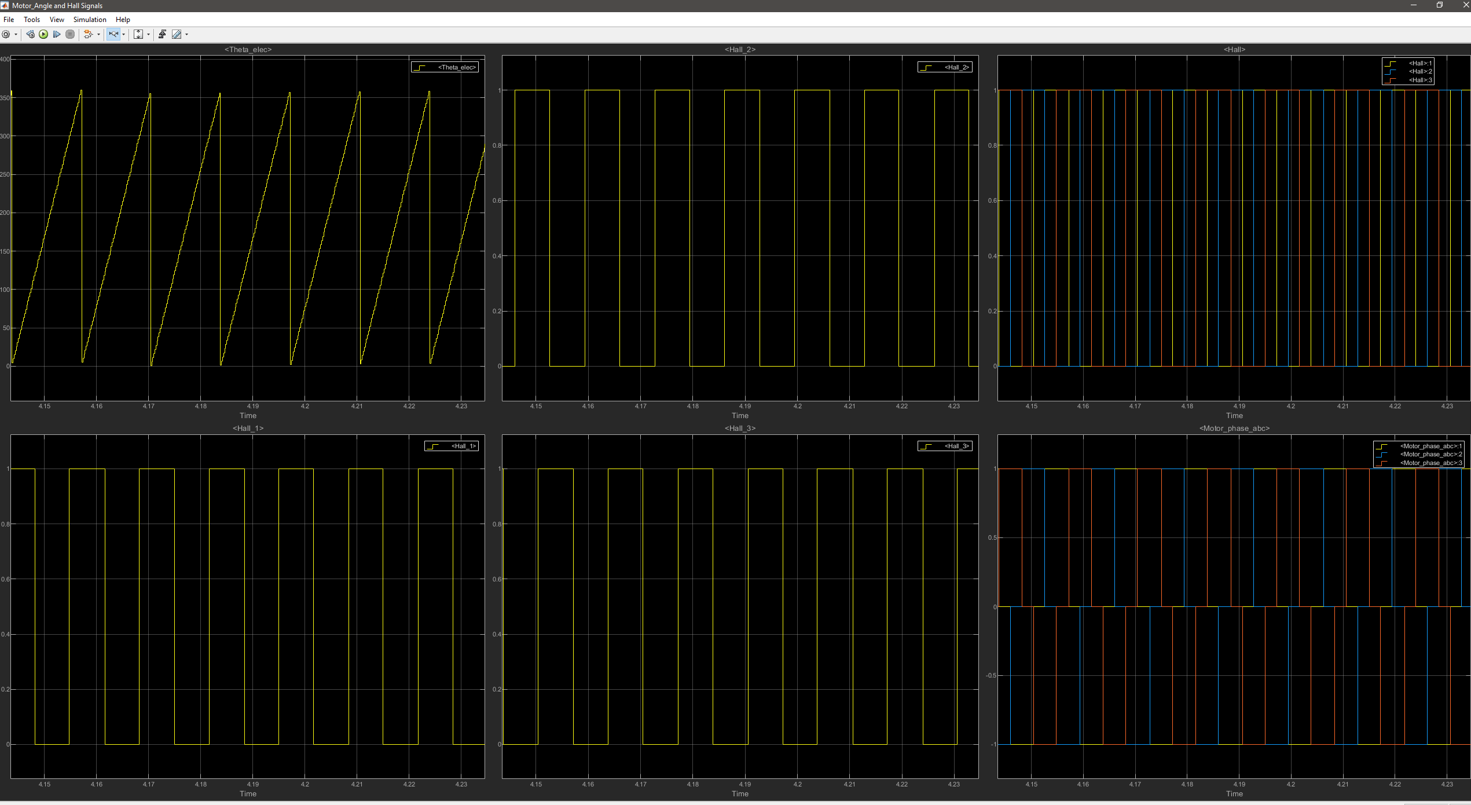Screen dimensions: 1471x805
Task: Open the scope Configuration Properties gear
Action: 6,35
